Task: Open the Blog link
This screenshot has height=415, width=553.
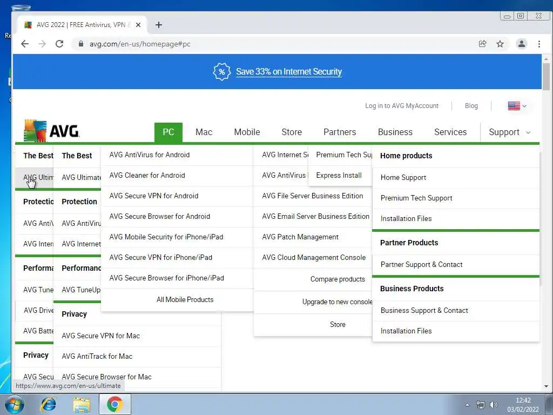Action: coord(471,106)
